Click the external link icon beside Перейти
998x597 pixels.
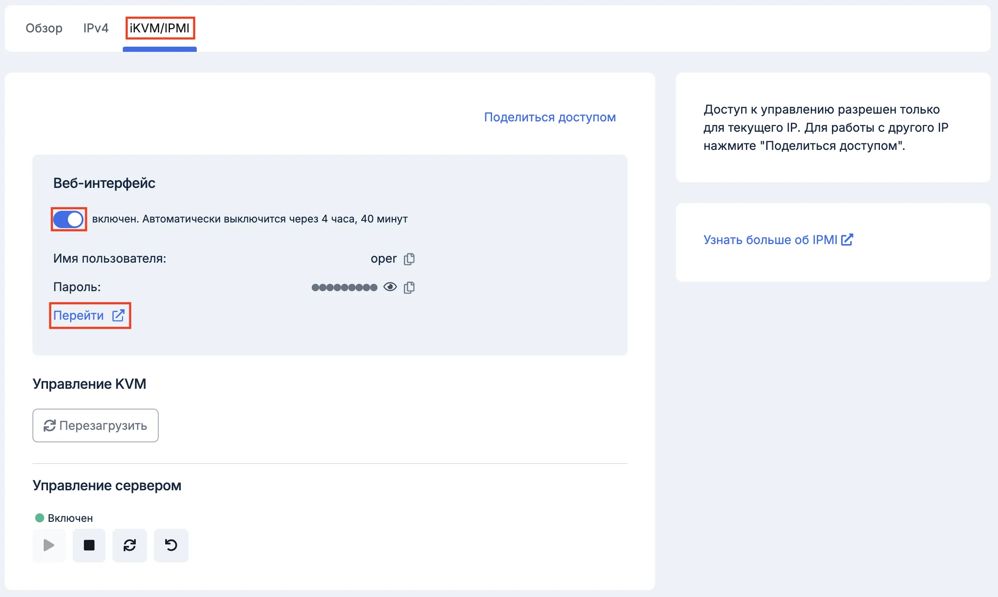118,315
